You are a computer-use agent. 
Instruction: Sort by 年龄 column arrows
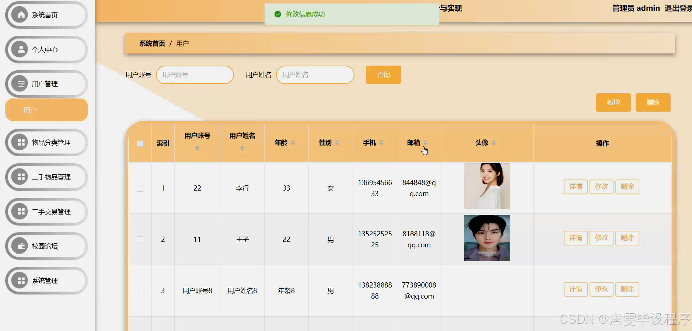tap(293, 143)
